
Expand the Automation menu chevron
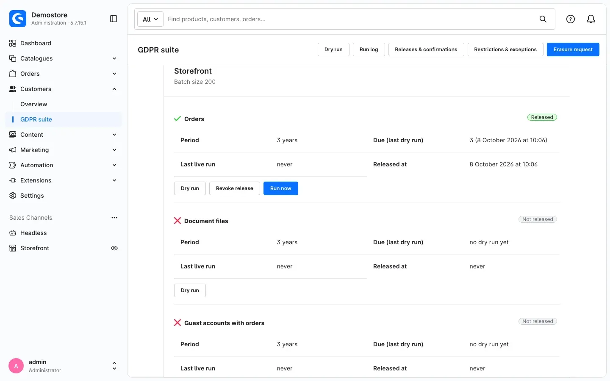(114, 165)
